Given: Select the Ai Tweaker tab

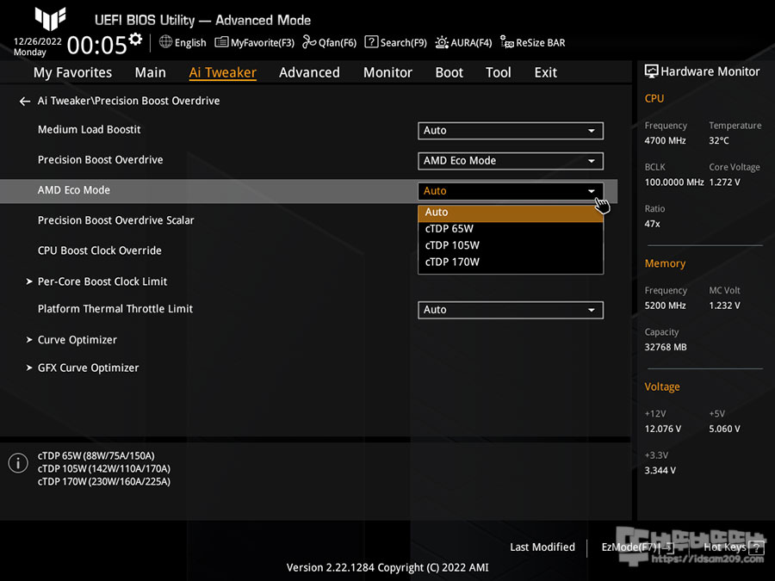Looking at the screenshot, I should [x=222, y=72].
